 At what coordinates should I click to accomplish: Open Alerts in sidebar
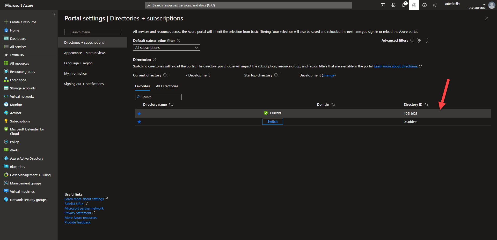coord(14,150)
